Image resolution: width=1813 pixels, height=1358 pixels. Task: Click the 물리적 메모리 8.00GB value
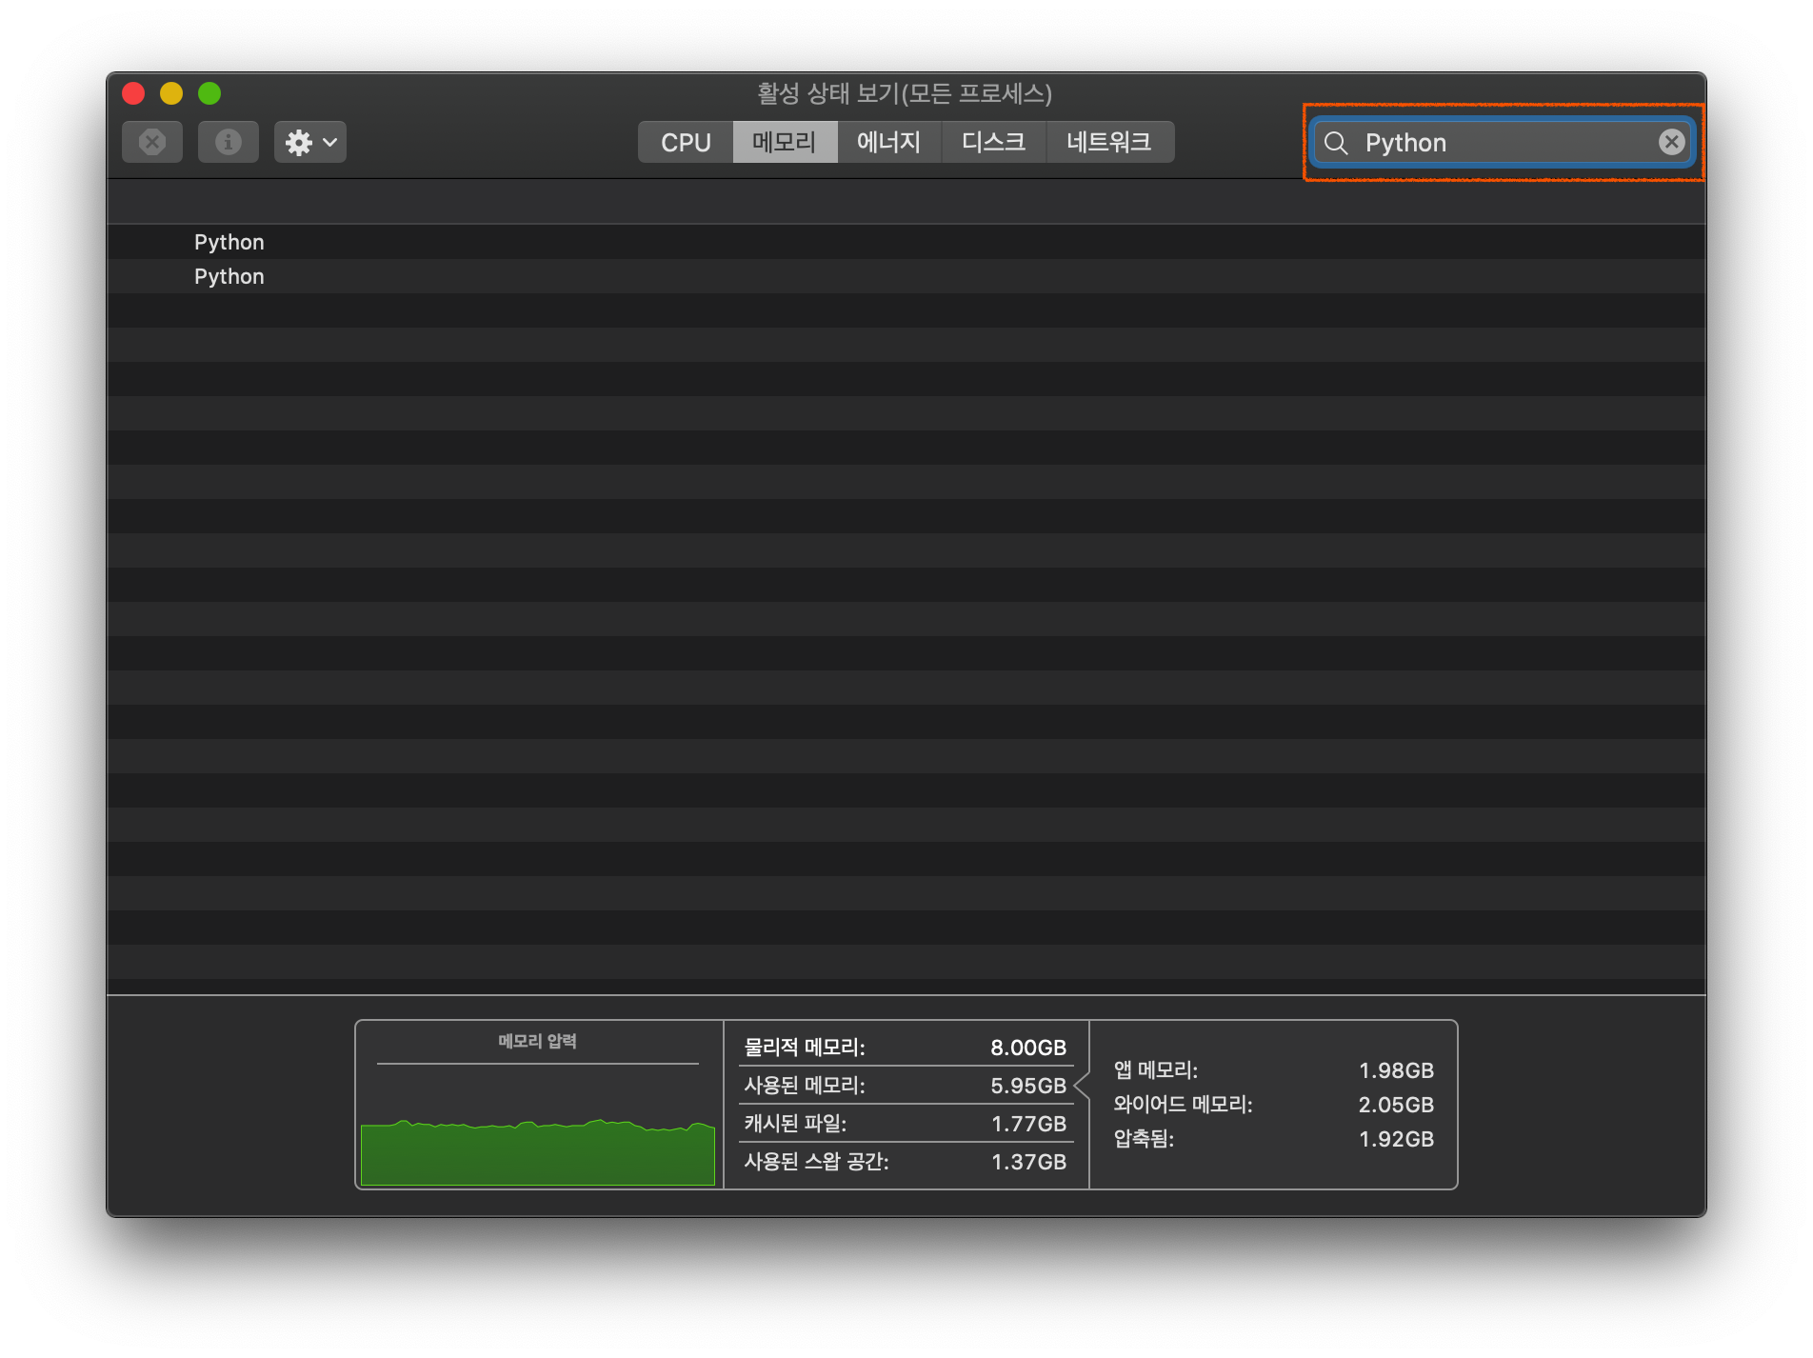pos(1028,1048)
